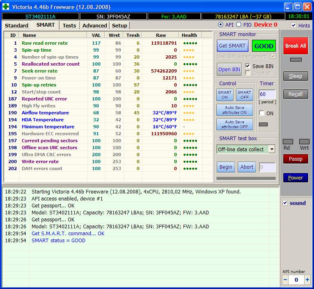This screenshot has width=314, height=289.
Task: Open the Off-line data collect dropdown
Action: pos(271,149)
